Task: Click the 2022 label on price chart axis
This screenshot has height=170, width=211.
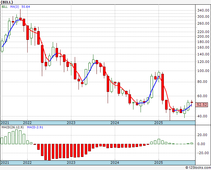Action: pyautogui.click(x=27, y=123)
